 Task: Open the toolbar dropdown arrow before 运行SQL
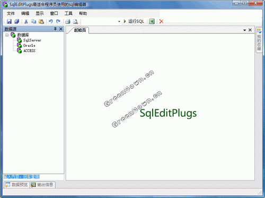[x=119, y=21]
